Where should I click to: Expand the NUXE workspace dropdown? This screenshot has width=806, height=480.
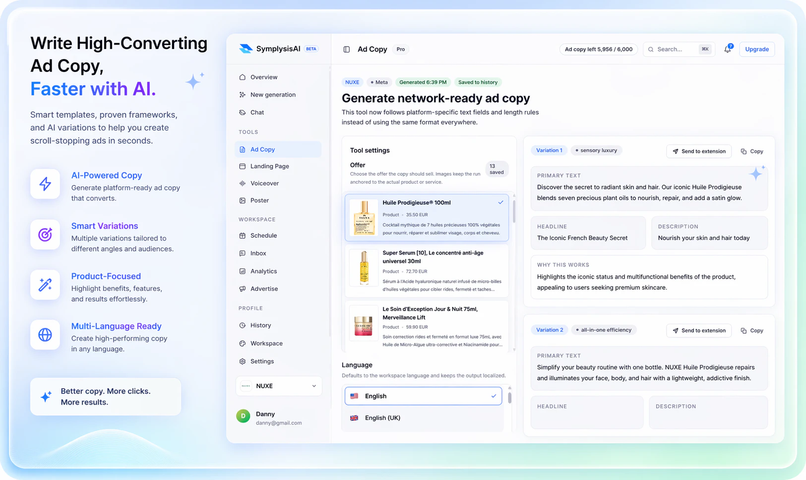[x=279, y=386]
